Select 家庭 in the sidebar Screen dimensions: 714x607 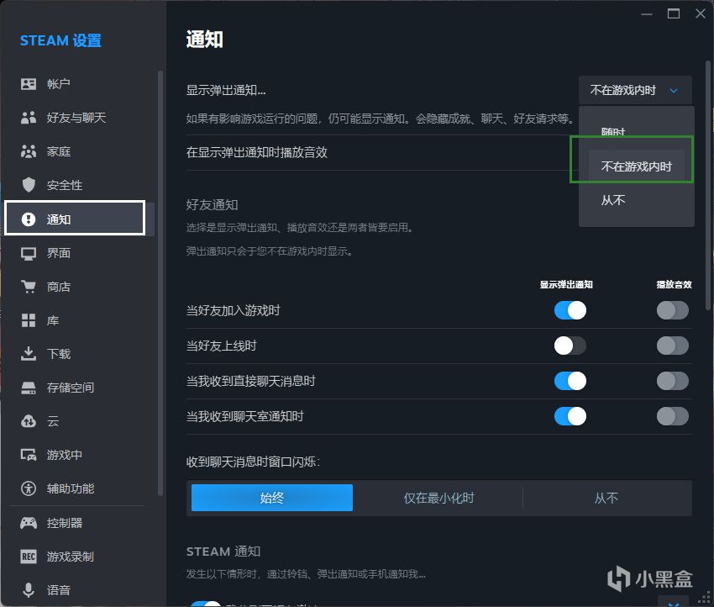pyautogui.click(x=79, y=151)
